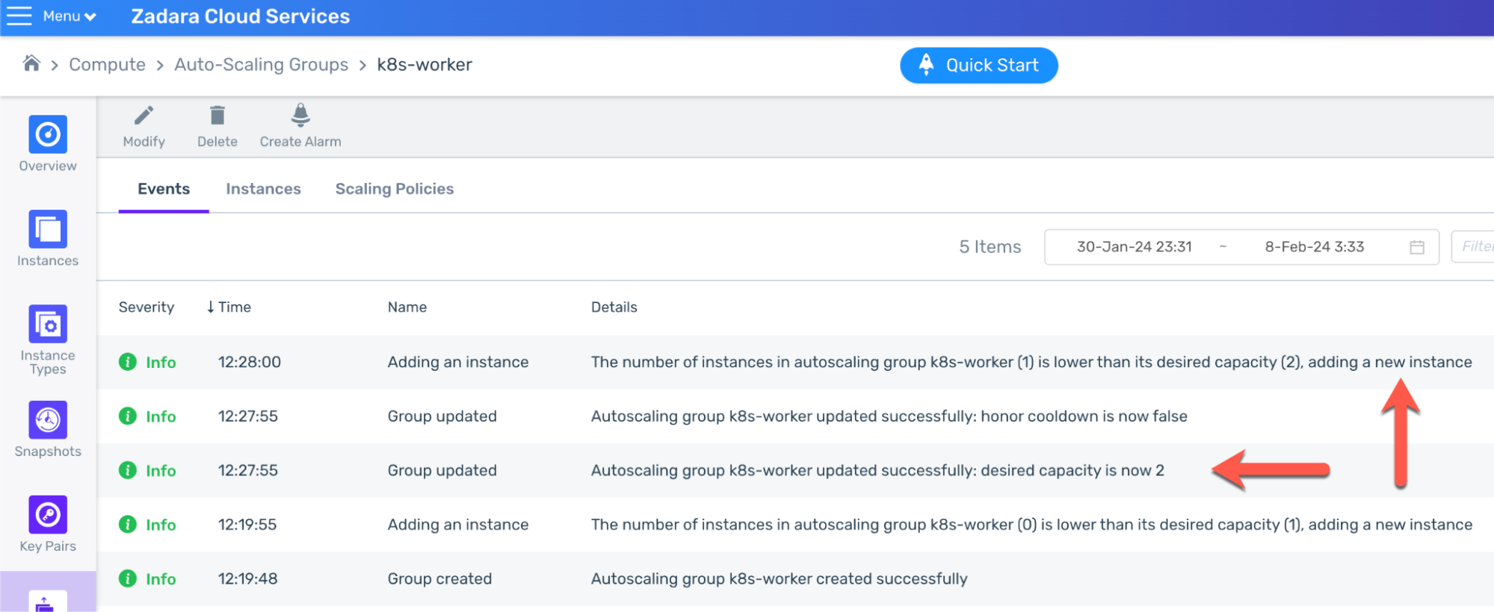Select the 12:19:48 time cell
Image resolution: width=1494 pixels, height=612 pixels.
247,578
